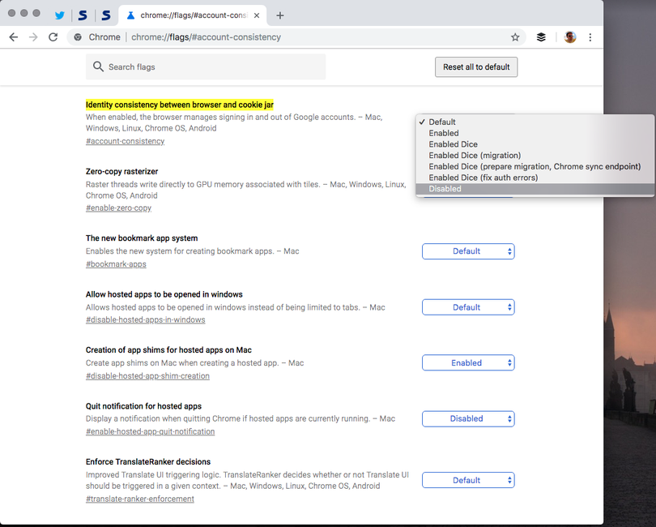Follow the #account-consistency link

[x=125, y=141]
